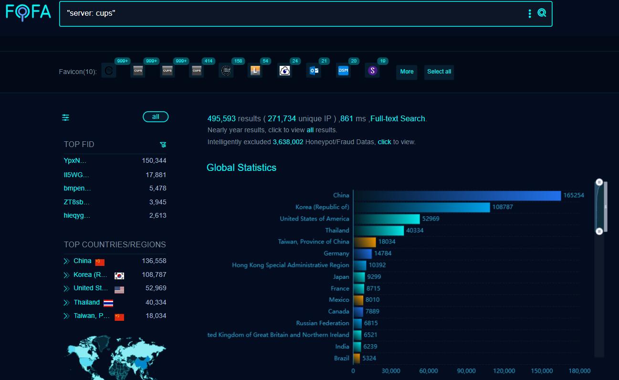Click the TOP FID filter funnel icon

163,145
